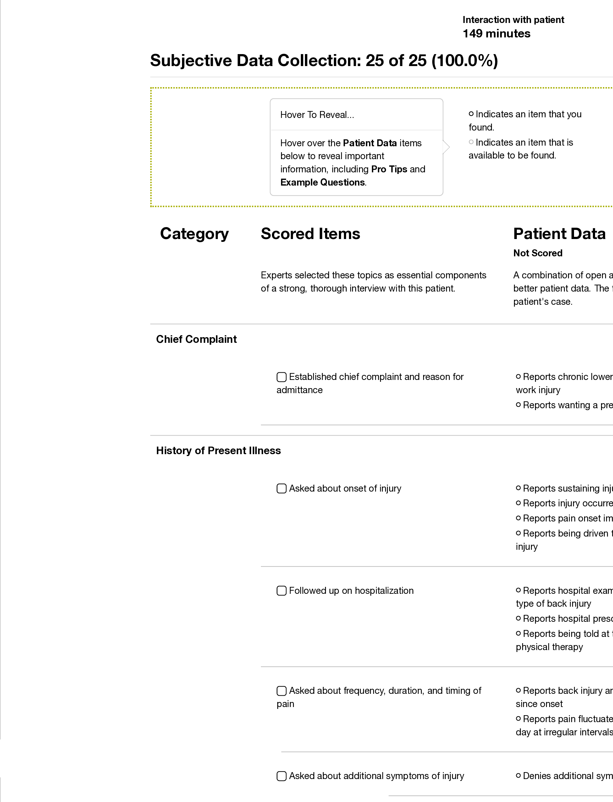Click the Interaction with patient timer
613x802 pixels.
pyautogui.click(x=513, y=20)
